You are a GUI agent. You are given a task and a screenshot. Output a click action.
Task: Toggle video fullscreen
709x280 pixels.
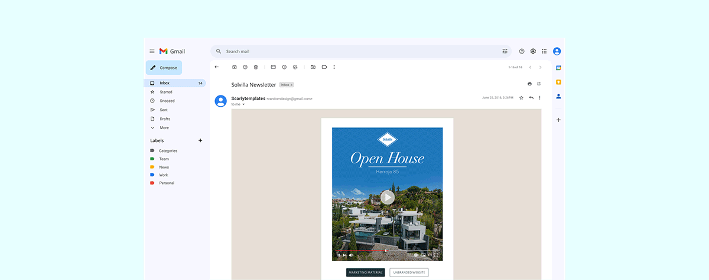tap(437, 255)
